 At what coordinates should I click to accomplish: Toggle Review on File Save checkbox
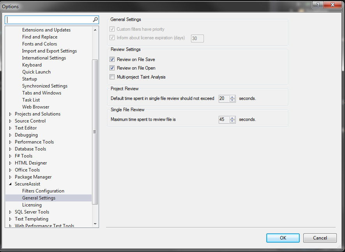(112, 59)
